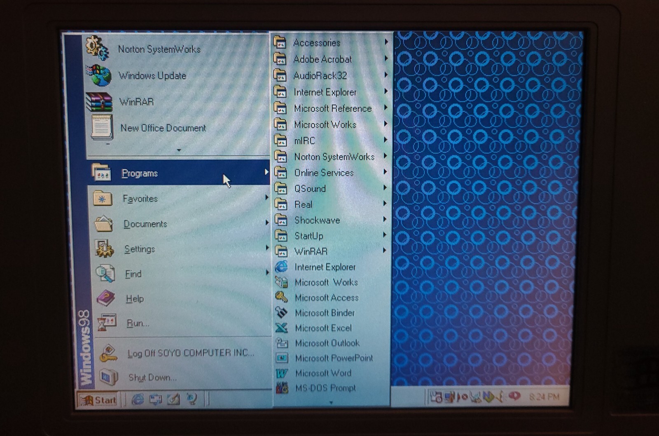Open Online Services folder
Viewport: 659px width, 436px height.
[331, 173]
